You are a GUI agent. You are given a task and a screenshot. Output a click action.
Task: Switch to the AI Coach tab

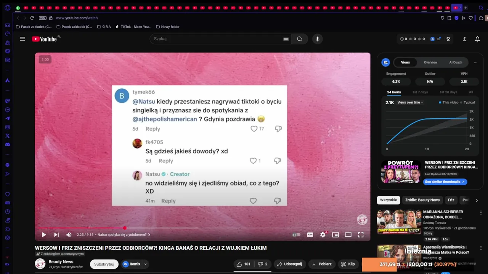click(456, 62)
